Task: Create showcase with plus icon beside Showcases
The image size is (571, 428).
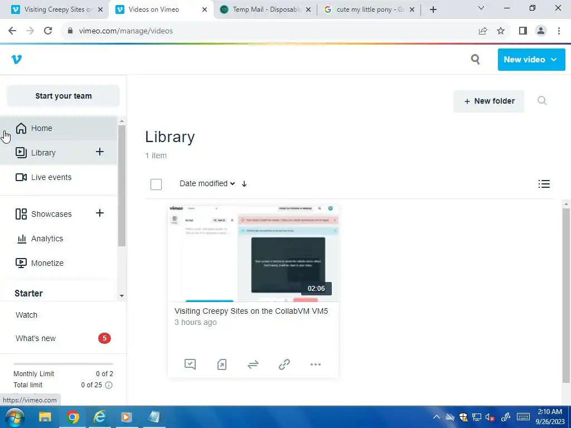Action: pos(100,213)
